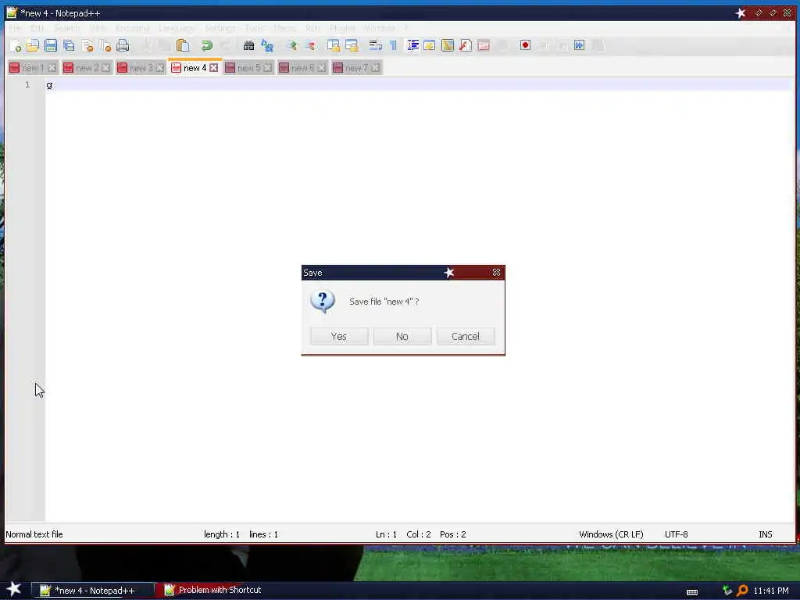Switch to the new 1 tab
800x600 pixels.
click(x=33, y=68)
